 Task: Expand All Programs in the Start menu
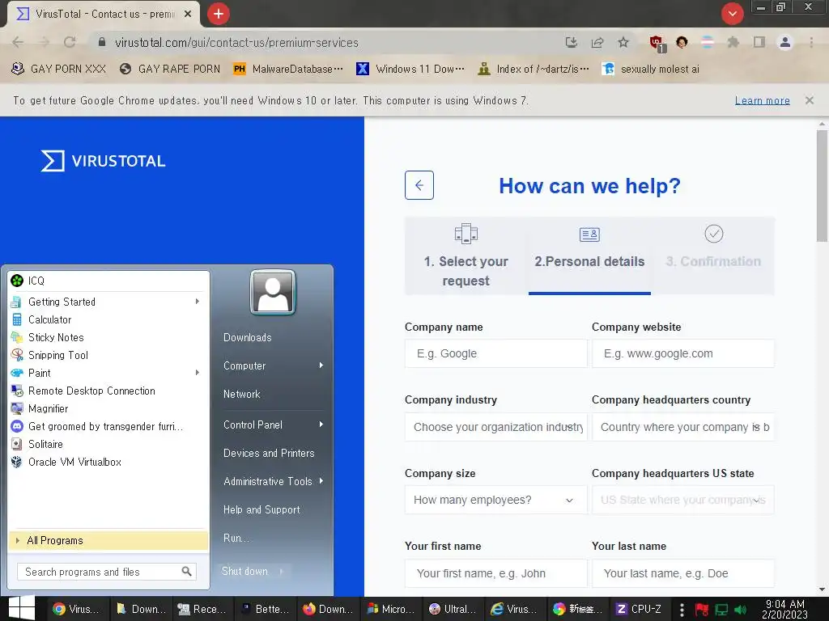(108, 540)
